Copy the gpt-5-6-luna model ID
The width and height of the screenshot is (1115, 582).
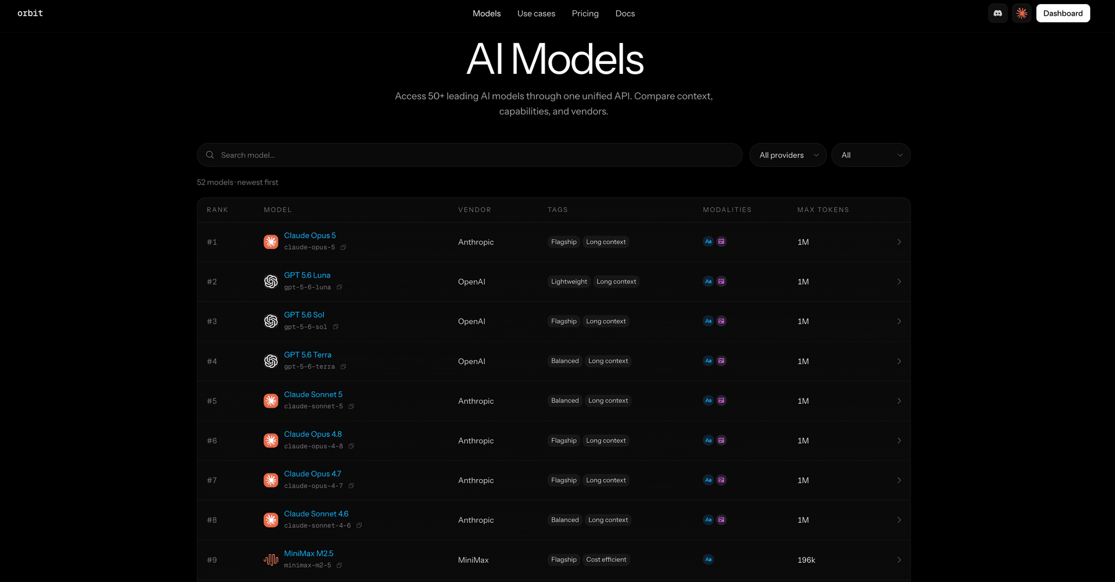click(339, 288)
